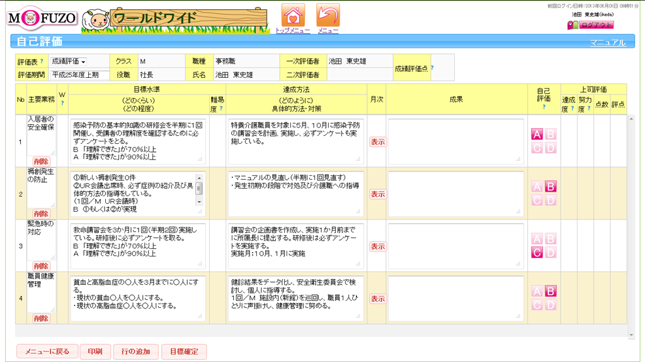Open the マニュアル link
The width and height of the screenshot is (645, 362).
pyautogui.click(x=607, y=43)
